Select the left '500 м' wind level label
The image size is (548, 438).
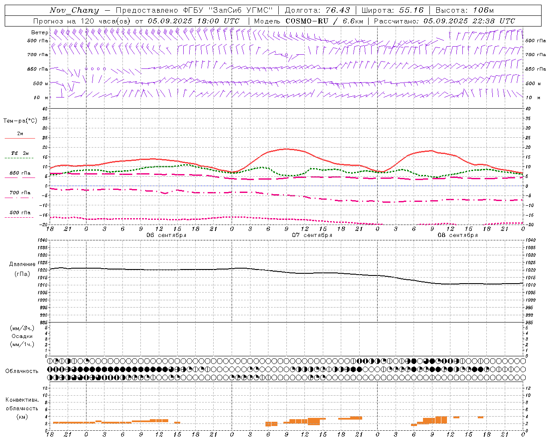pos(41,83)
